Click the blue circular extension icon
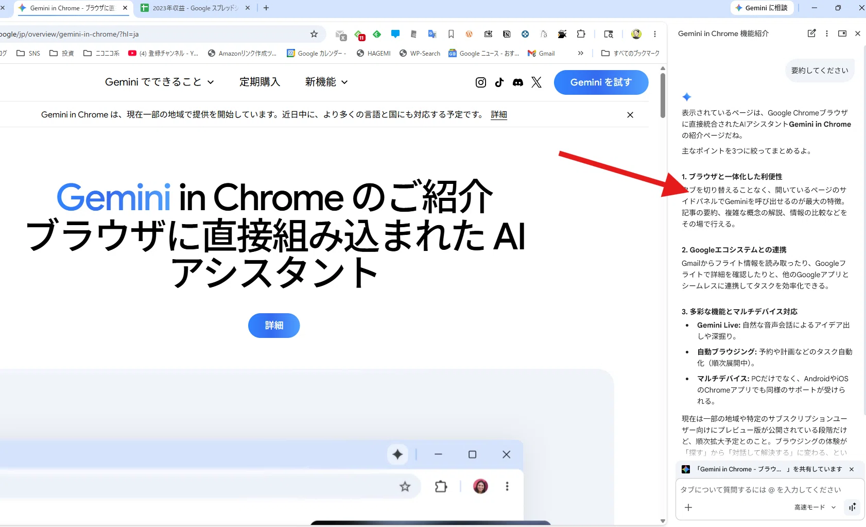 525,34
